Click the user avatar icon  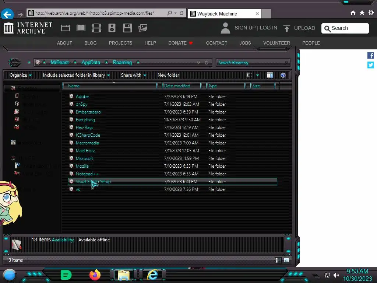pos(225,28)
